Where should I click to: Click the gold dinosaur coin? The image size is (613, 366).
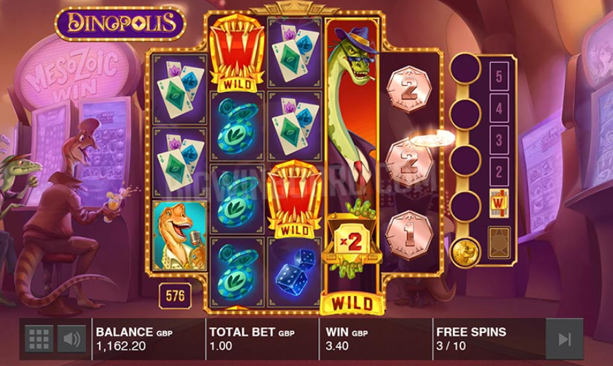coord(465,252)
